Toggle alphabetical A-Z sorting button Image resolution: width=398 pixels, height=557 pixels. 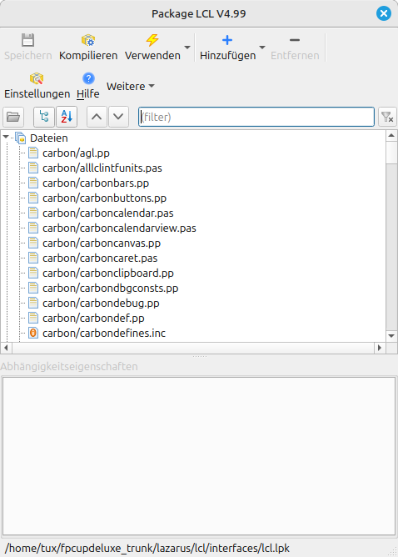tap(67, 117)
